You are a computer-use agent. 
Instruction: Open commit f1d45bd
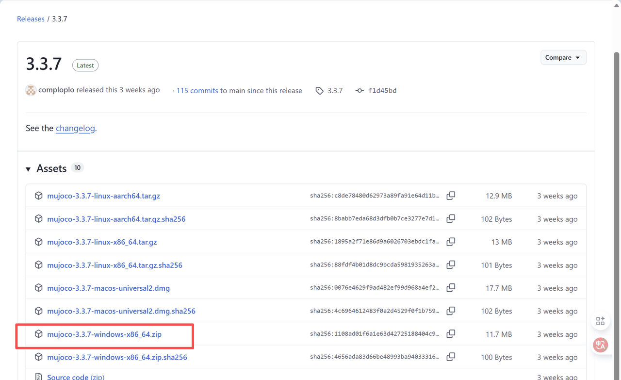coord(382,91)
